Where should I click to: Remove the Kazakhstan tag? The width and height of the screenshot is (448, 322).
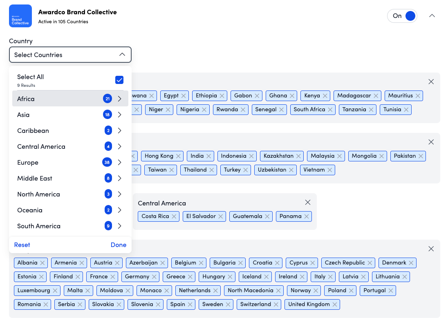tap(298, 156)
